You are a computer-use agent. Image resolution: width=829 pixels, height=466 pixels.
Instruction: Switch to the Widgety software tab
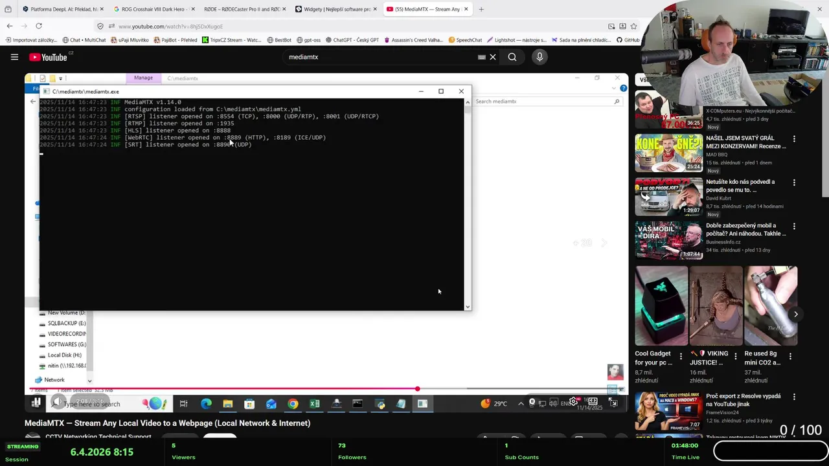336,9
